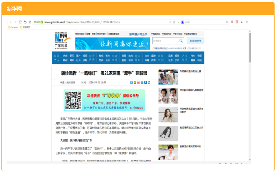Select 文化 in the blue nav bar
This screenshot has width=276, height=173.
147,56
